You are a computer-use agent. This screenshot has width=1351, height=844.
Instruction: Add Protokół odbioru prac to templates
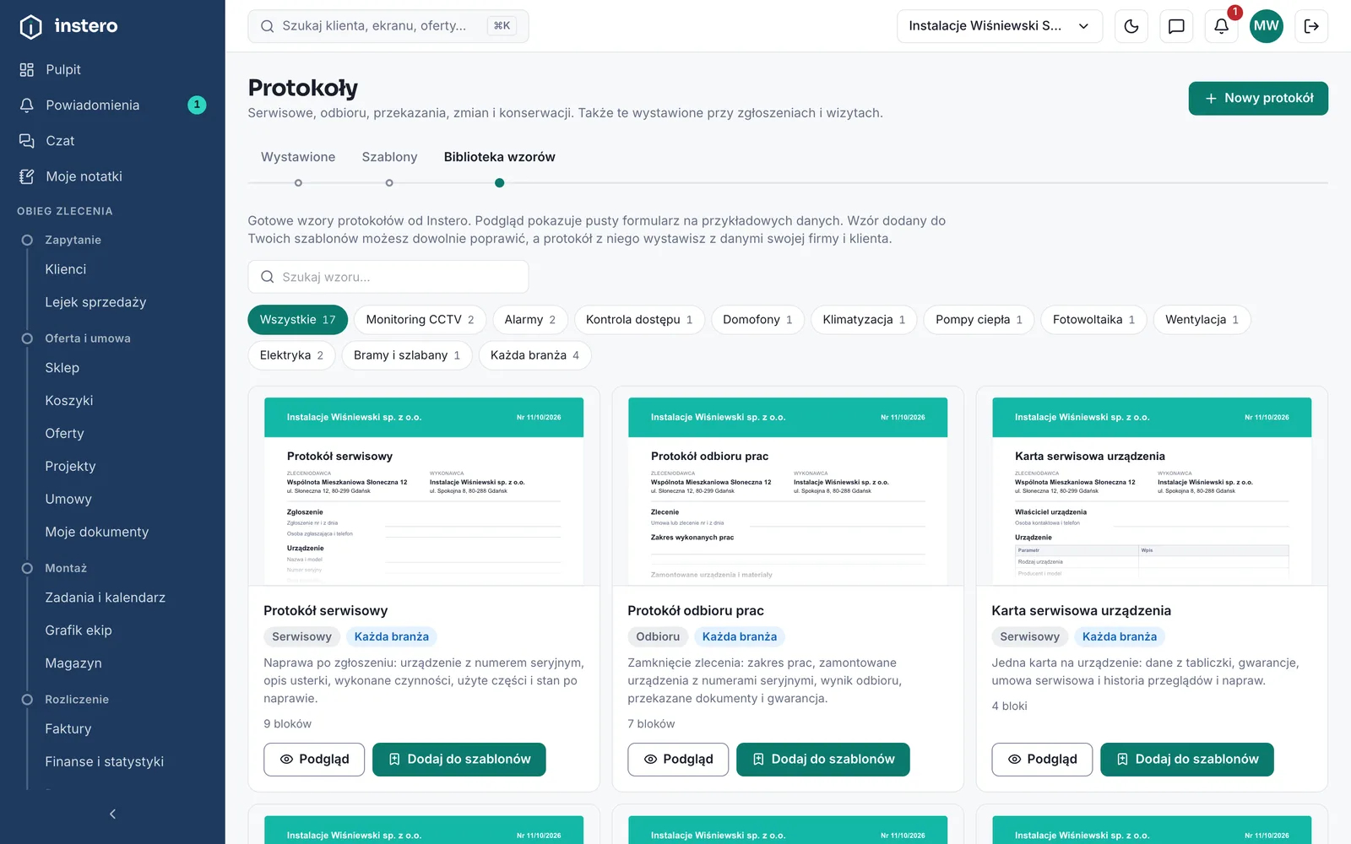[823, 760]
